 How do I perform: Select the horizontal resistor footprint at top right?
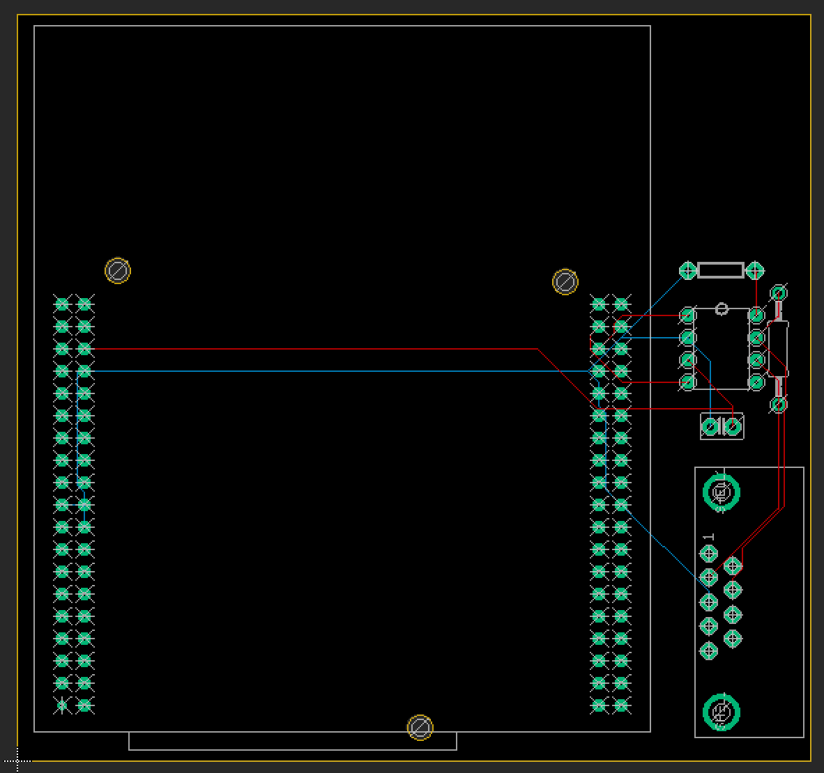pos(720,270)
